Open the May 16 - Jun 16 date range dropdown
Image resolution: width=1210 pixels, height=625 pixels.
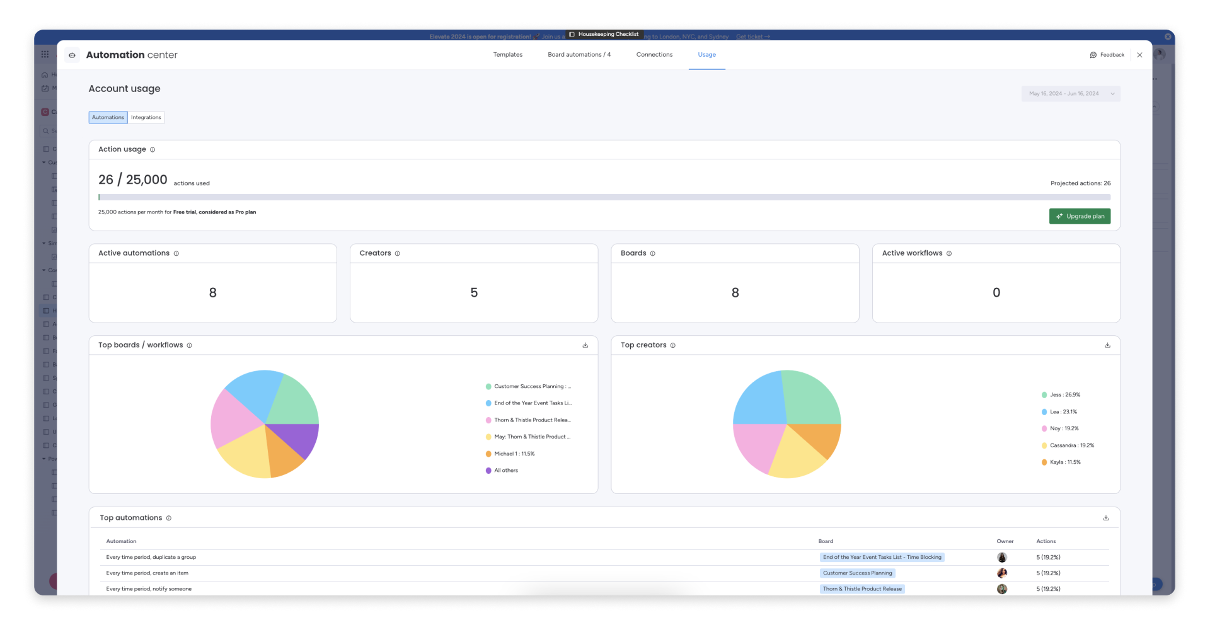[x=1070, y=93]
